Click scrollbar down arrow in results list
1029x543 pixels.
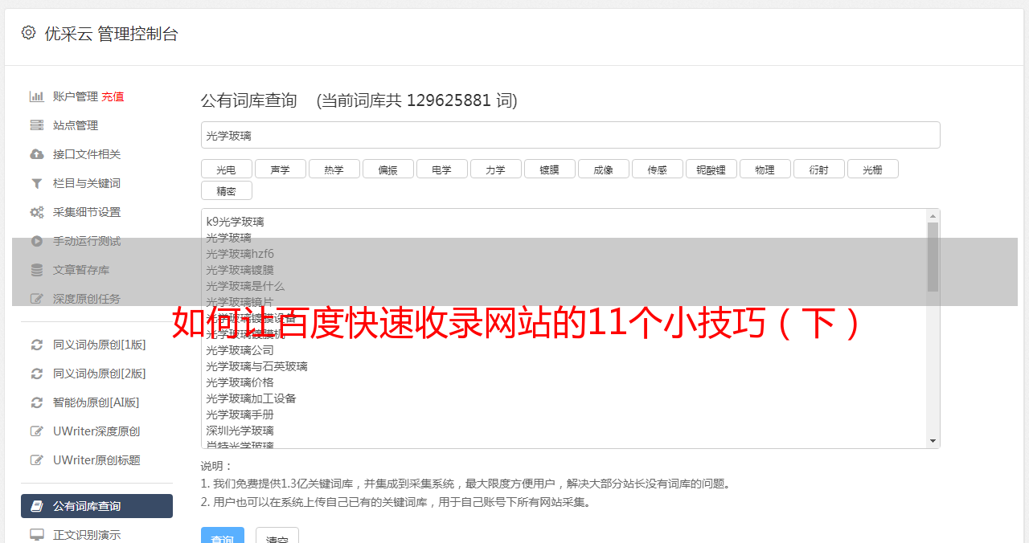click(933, 441)
